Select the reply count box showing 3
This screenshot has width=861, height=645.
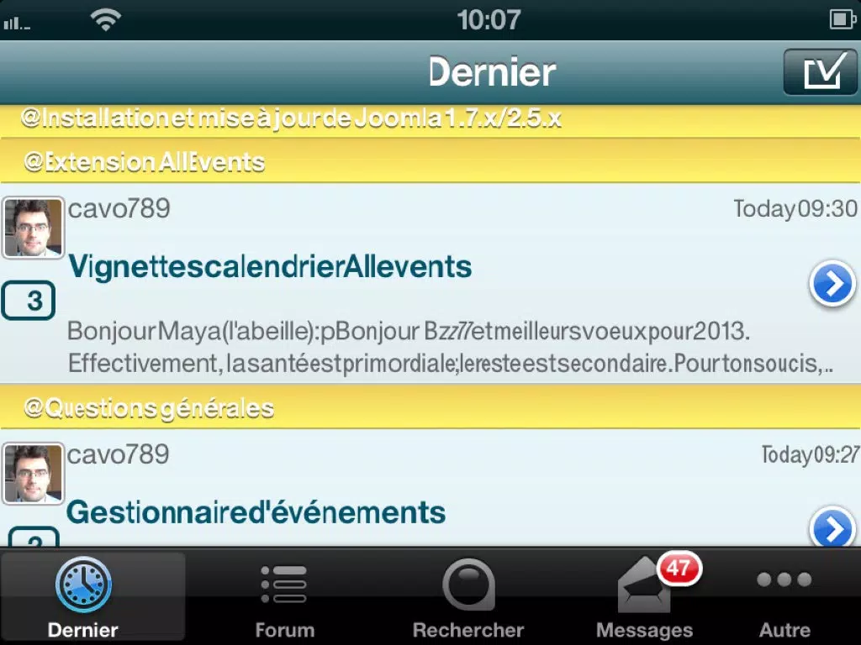pyautogui.click(x=29, y=300)
